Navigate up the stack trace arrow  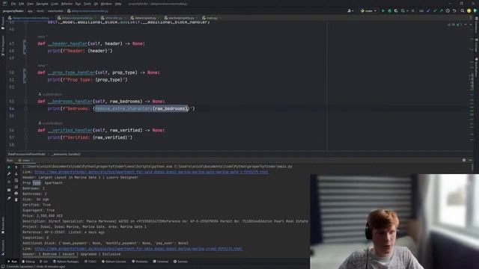click(x=16, y=167)
